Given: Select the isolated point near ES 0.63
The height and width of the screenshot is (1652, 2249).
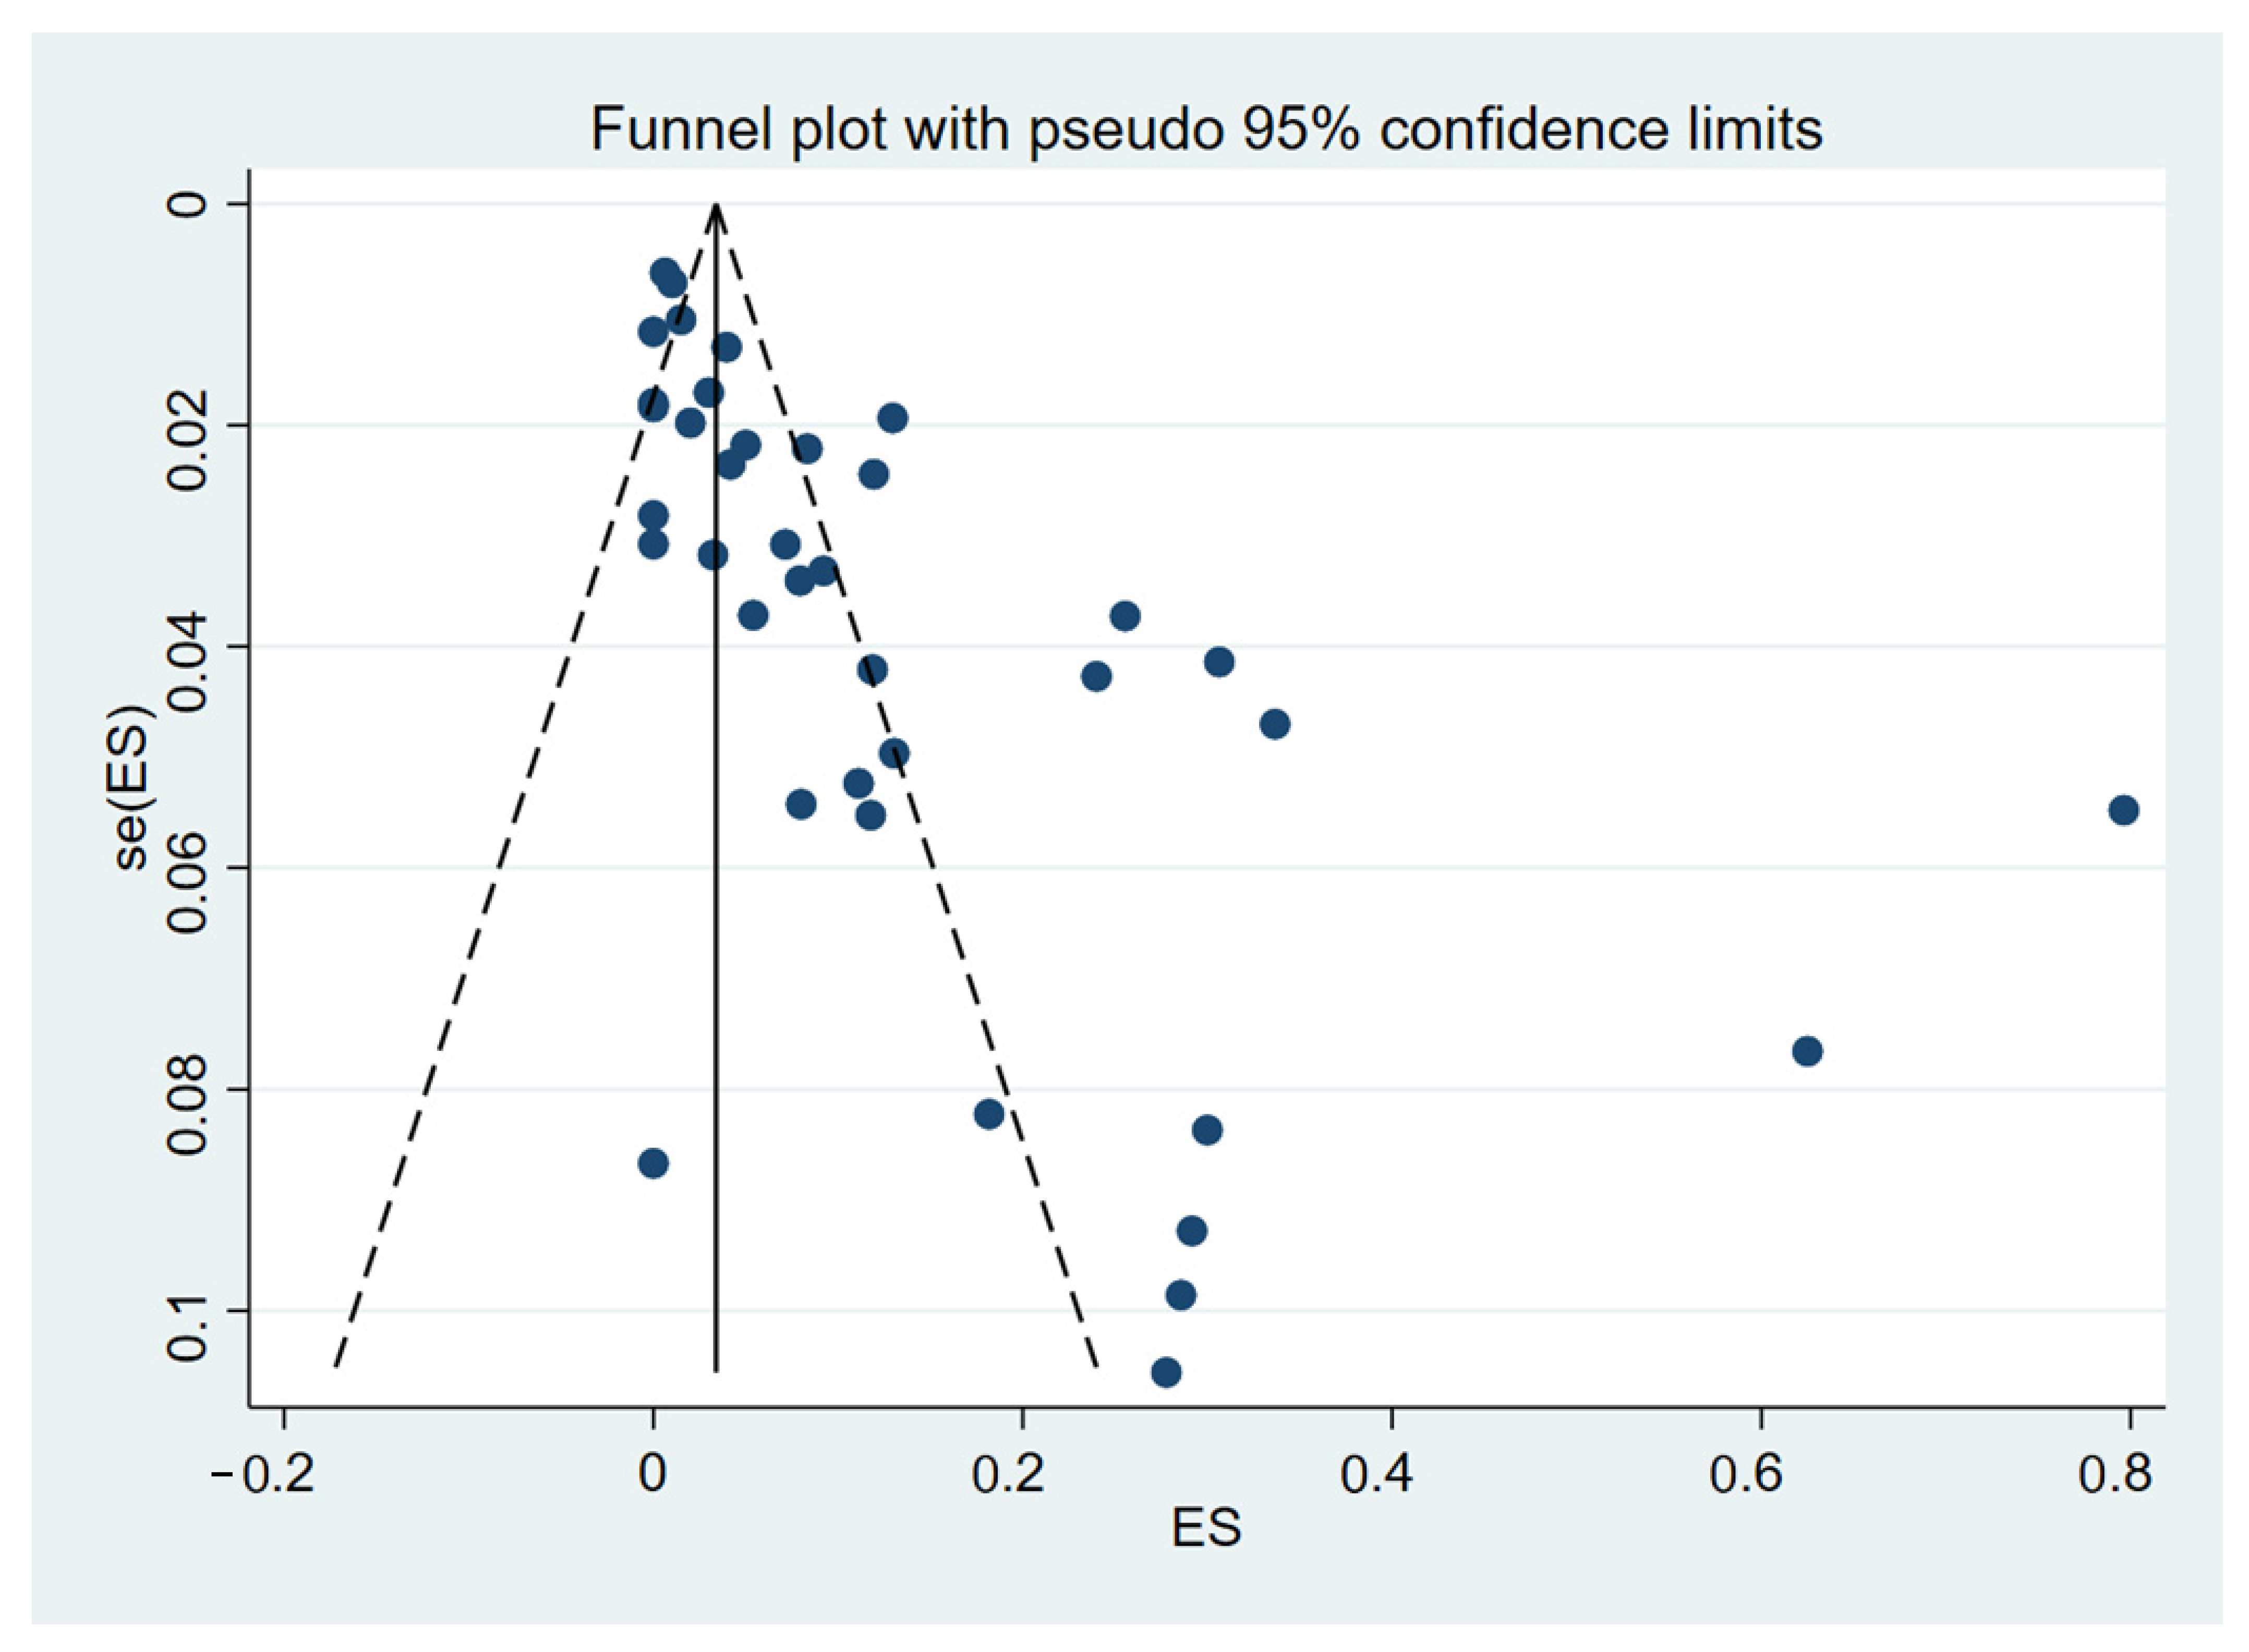Looking at the screenshot, I should pyautogui.click(x=1807, y=1051).
